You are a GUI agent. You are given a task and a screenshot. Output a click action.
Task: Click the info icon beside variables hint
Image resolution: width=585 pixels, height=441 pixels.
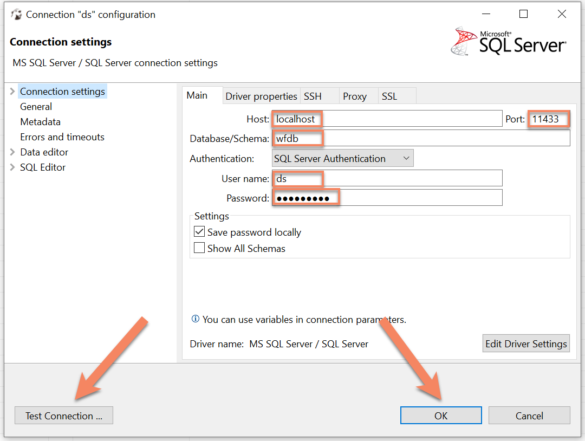point(195,319)
